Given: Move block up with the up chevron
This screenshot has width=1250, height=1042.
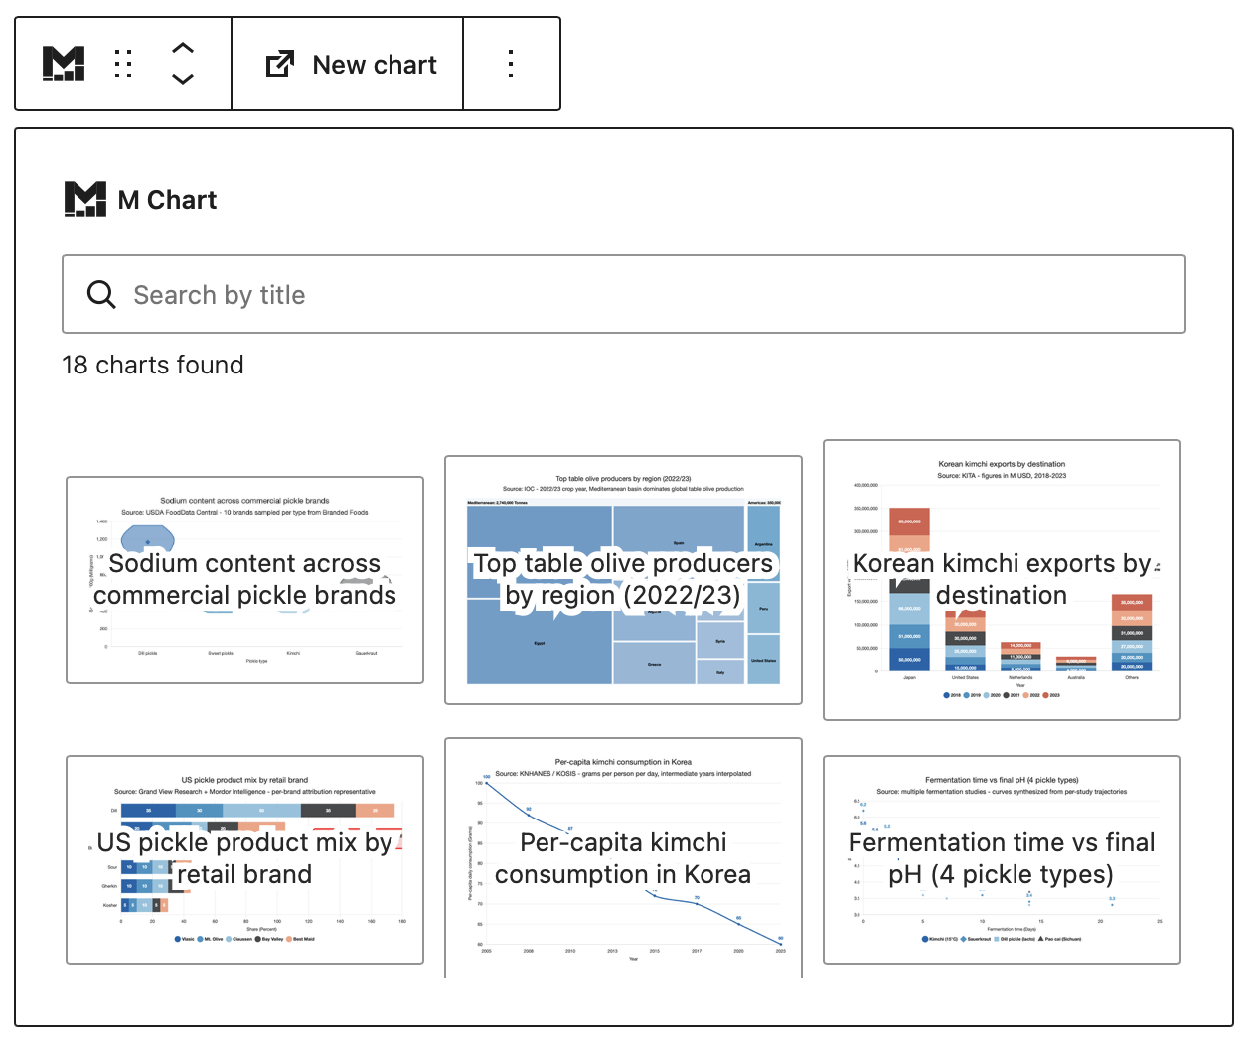Looking at the screenshot, I should click(x=183, y=48).
